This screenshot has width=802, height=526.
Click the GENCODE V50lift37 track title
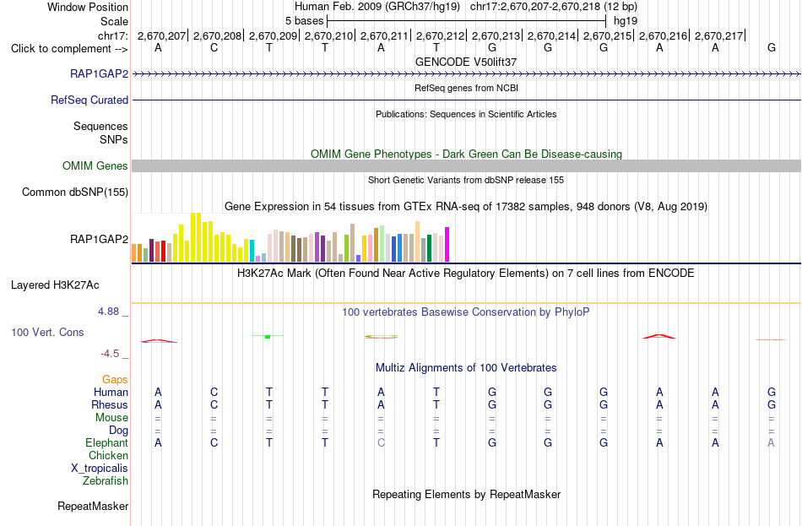(466, 62)
